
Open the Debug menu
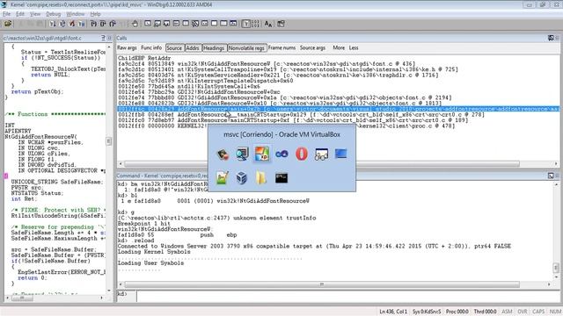pos(54,14)
